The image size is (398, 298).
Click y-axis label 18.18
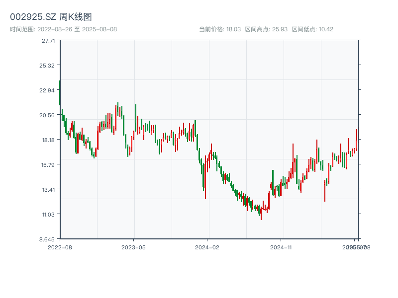(48, 140)
